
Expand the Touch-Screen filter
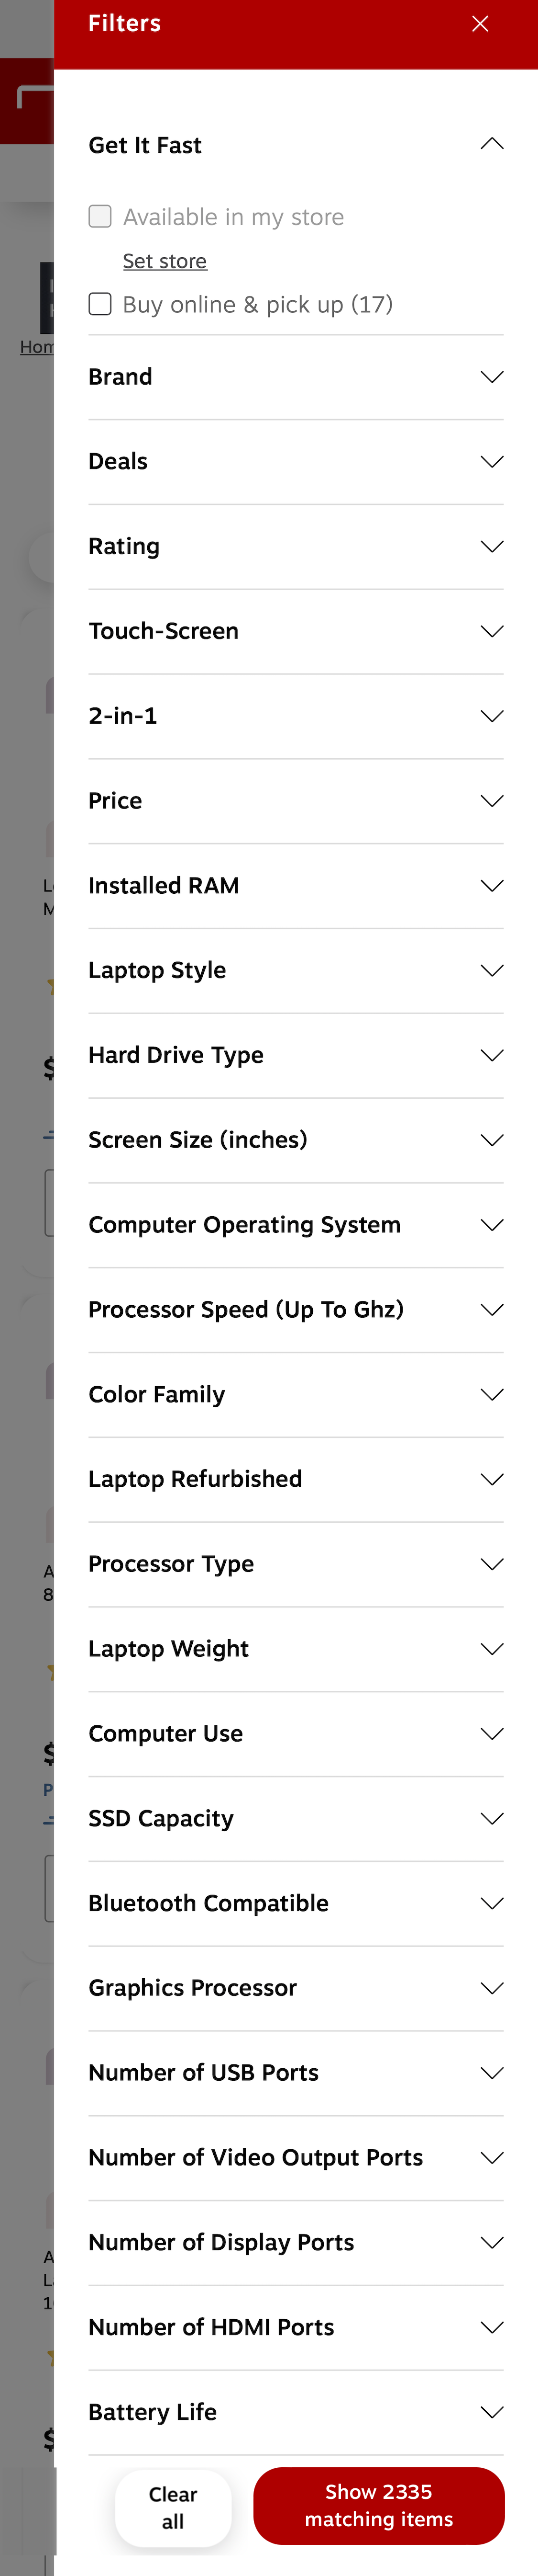491,631
